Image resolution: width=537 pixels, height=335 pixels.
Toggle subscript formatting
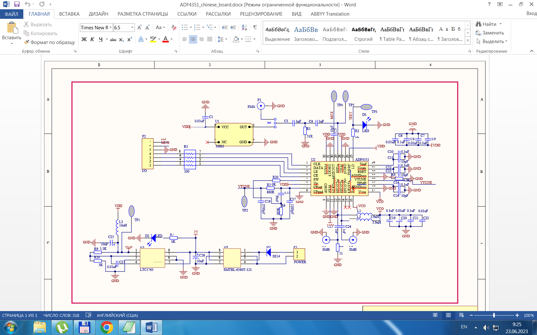pos(121,40)
